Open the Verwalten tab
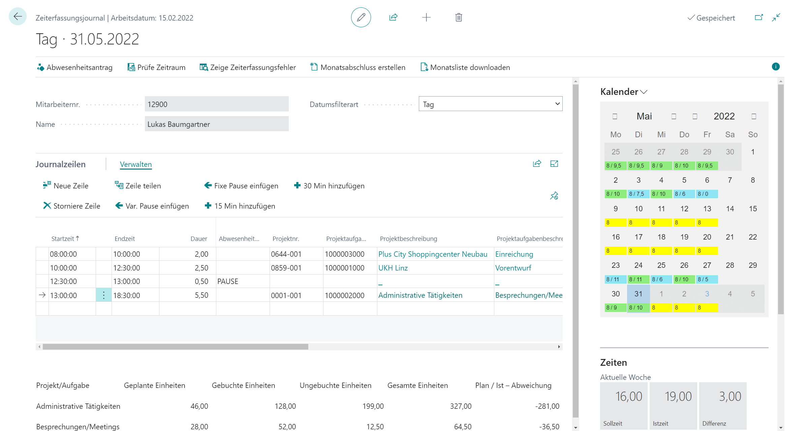 136,164
